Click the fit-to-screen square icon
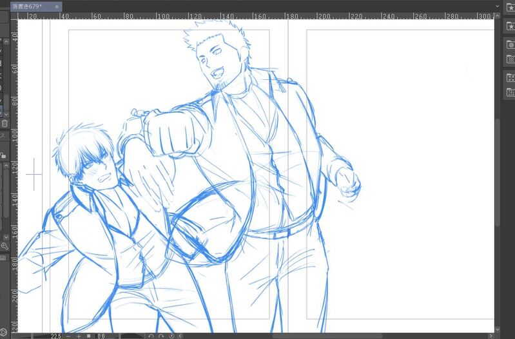515x339 pixels. point(89,336)
